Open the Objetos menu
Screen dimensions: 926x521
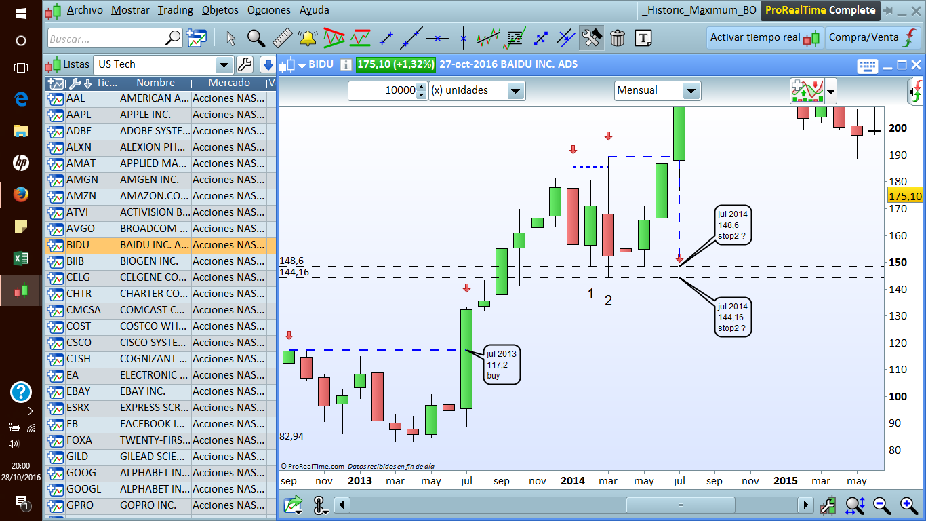pos(220,10)
